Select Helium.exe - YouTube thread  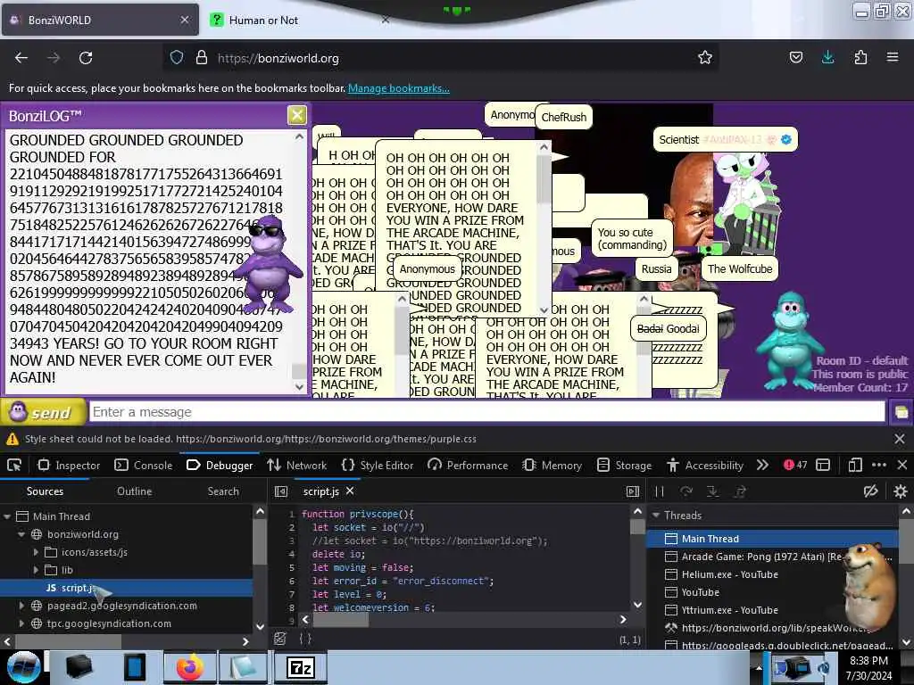pyautogui.click(x=730, y=574)
